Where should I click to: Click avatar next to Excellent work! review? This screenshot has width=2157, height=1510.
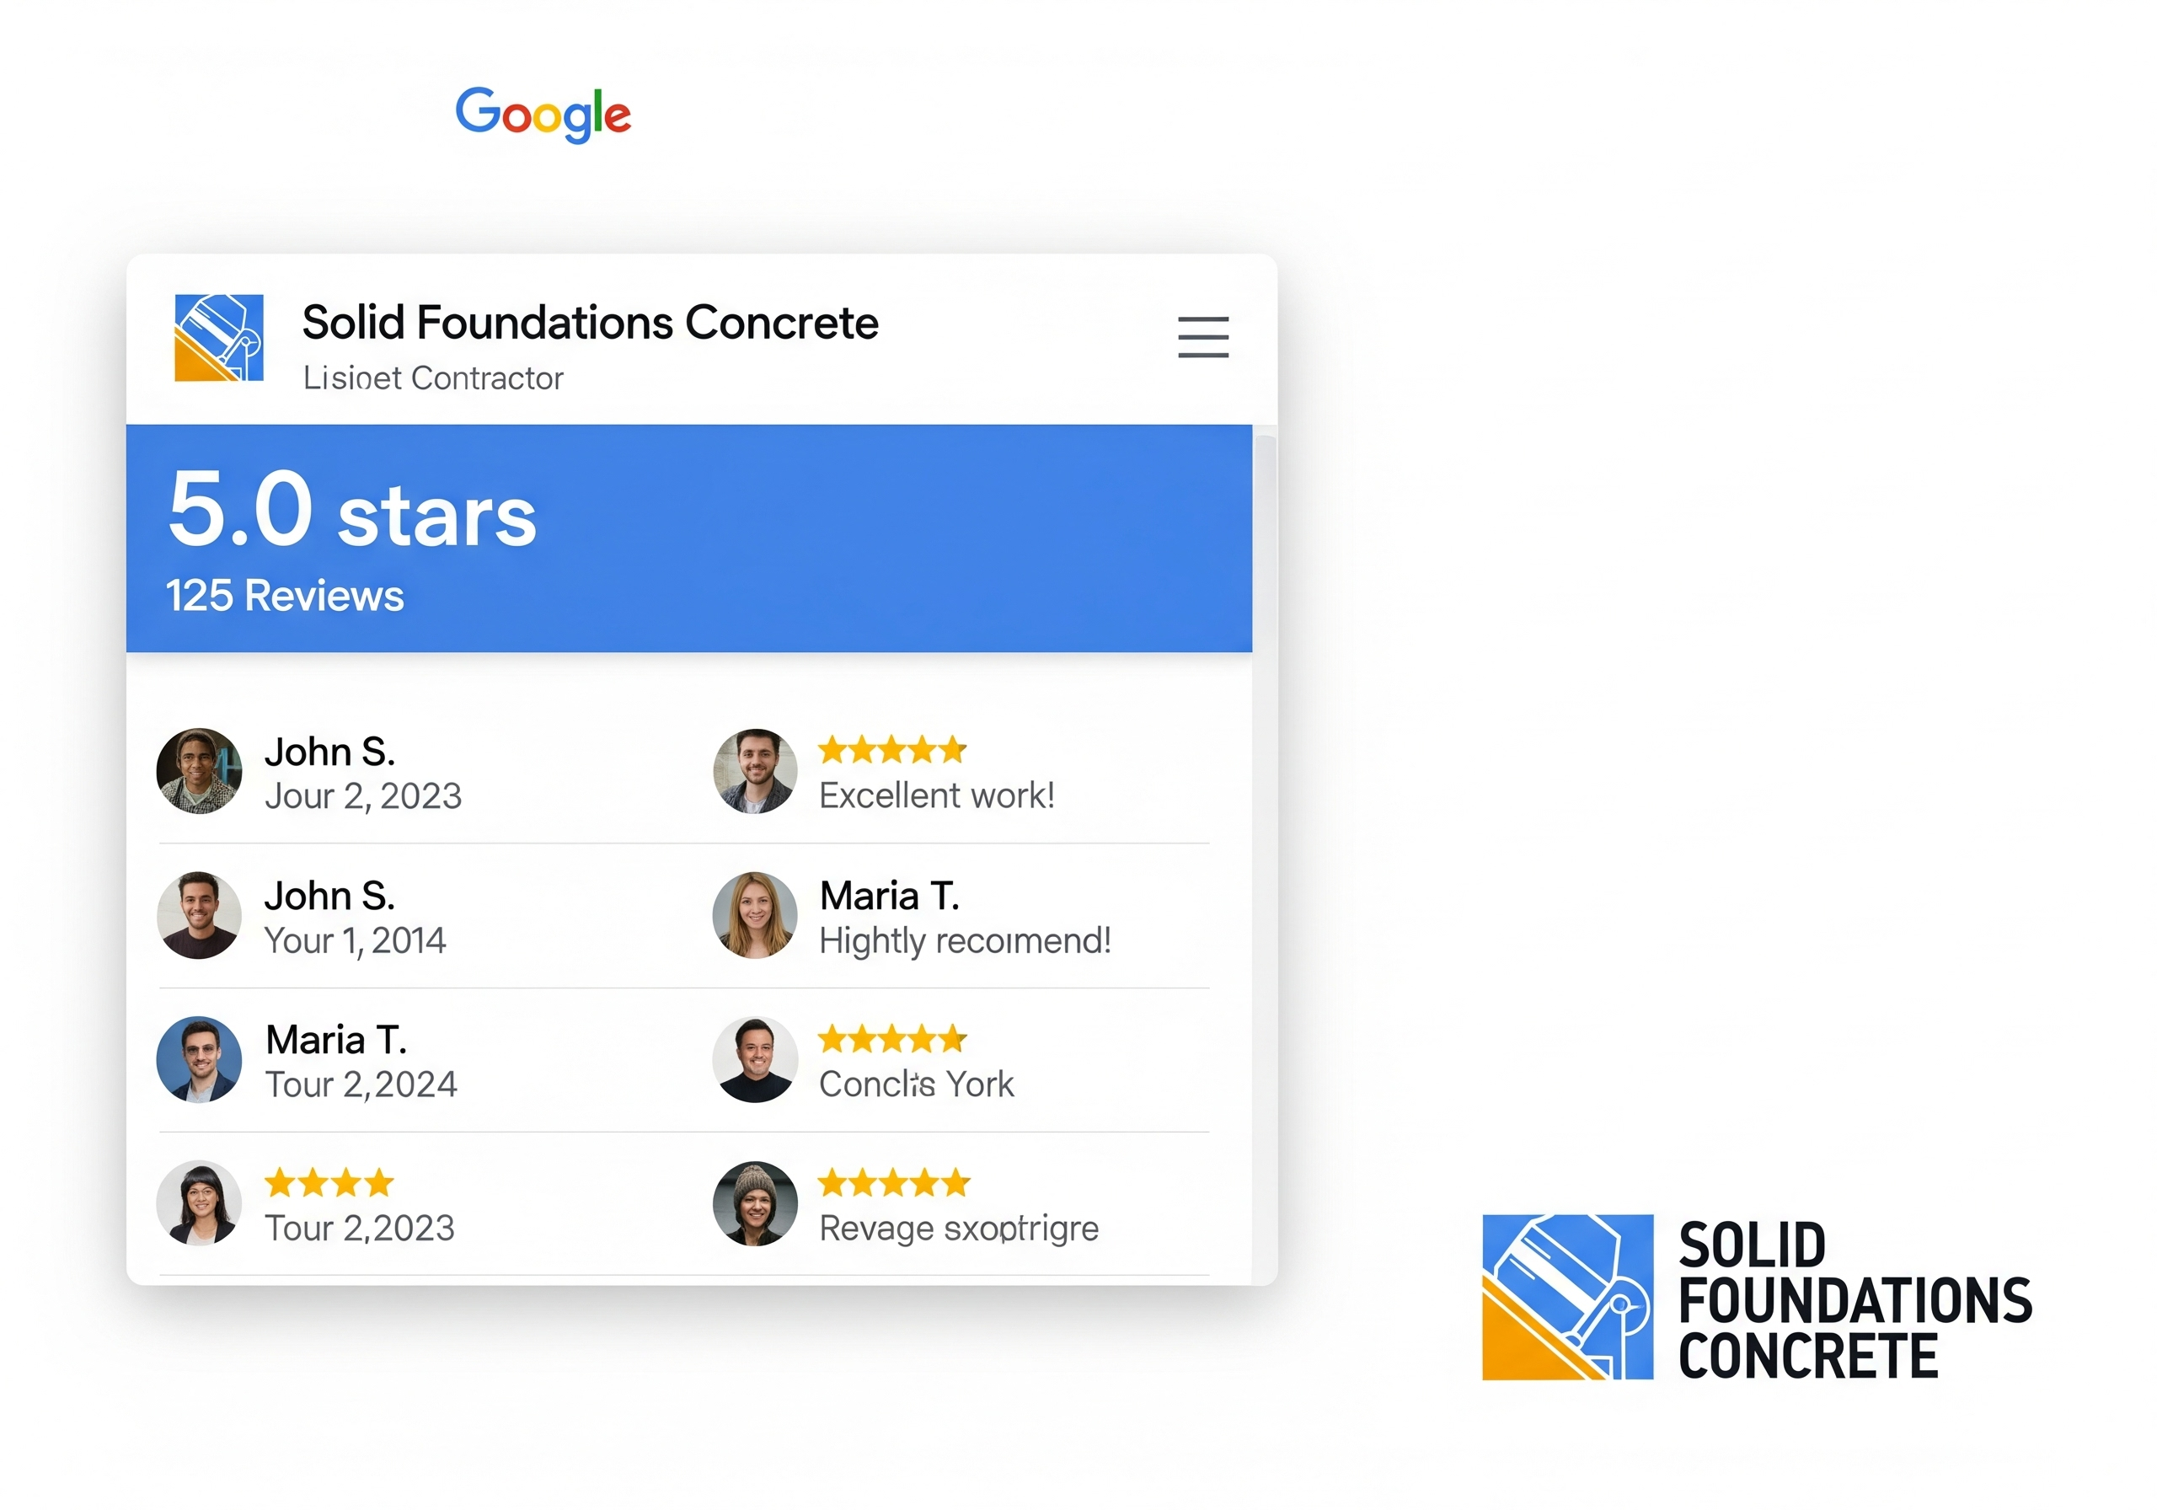[x=755, y=772]
